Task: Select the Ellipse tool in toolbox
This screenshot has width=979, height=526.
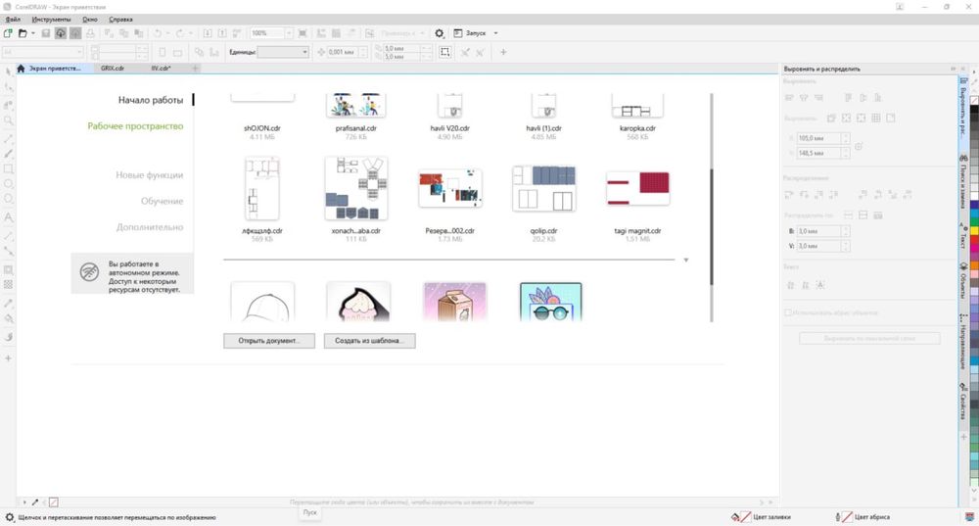Action: tap(8, 184)
